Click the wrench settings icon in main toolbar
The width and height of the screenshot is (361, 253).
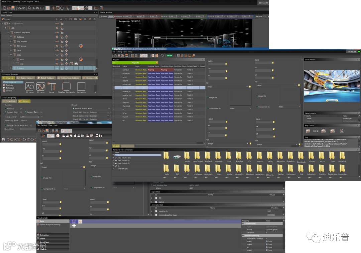(86, 8)
